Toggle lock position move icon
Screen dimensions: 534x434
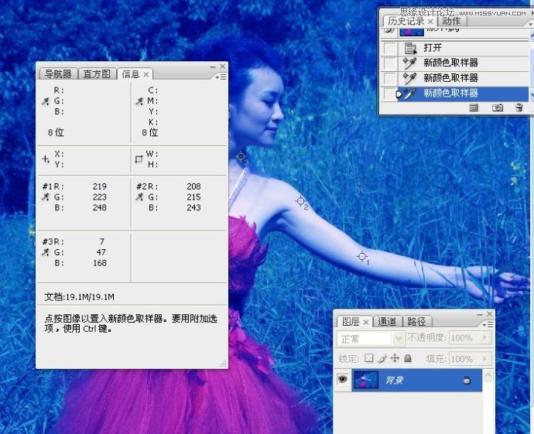coord(395,358)
